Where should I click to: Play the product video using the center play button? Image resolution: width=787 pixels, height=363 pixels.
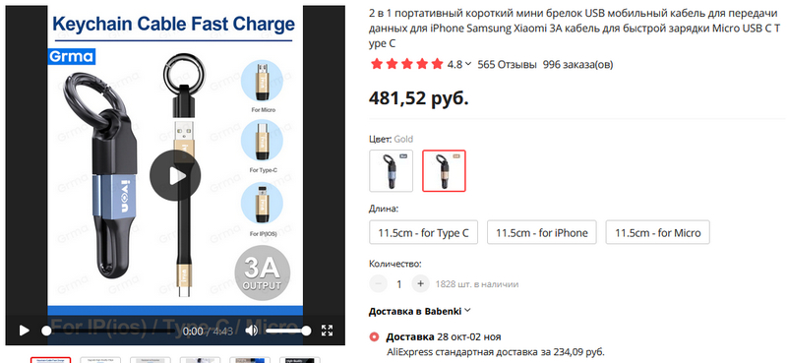coord(175,175)
